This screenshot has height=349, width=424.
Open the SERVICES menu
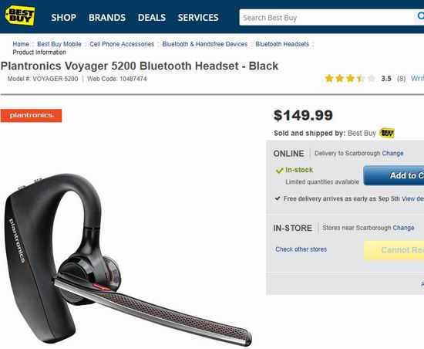click(198, 18)
